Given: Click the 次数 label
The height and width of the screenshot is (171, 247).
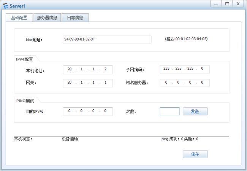Looking at the screenshot, I should [131, 112].
